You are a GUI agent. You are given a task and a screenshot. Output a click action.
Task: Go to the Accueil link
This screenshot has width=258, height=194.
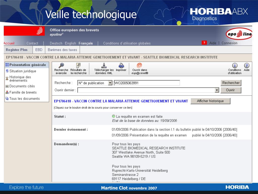point(9,43)
